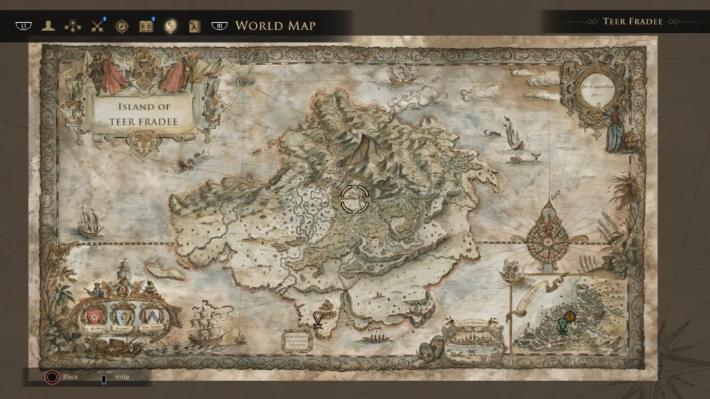Click the L1 previous-tab button icon
Image resolution: width=710 pixels, height=399 pixels.
(24, 26)
